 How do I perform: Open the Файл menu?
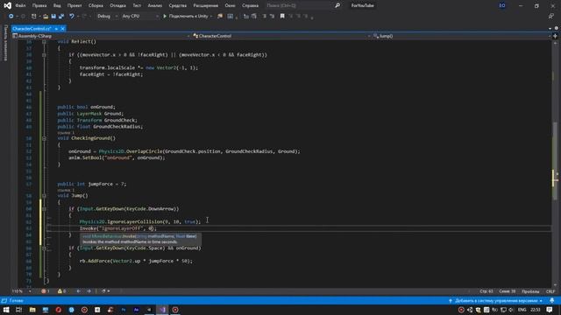(20, 6)
